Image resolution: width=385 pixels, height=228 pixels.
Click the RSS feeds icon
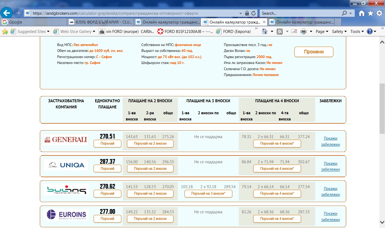[x=280, y=32]
